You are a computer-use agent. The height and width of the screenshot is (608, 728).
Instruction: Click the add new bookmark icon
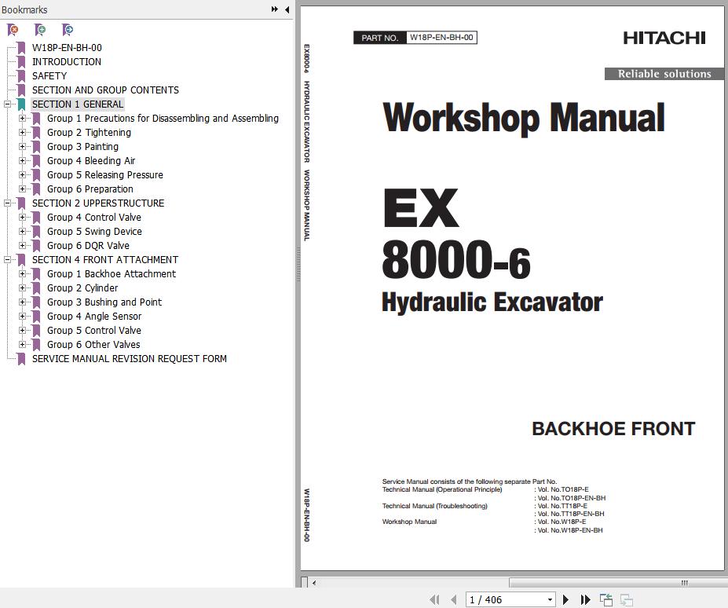coord(40,30)
